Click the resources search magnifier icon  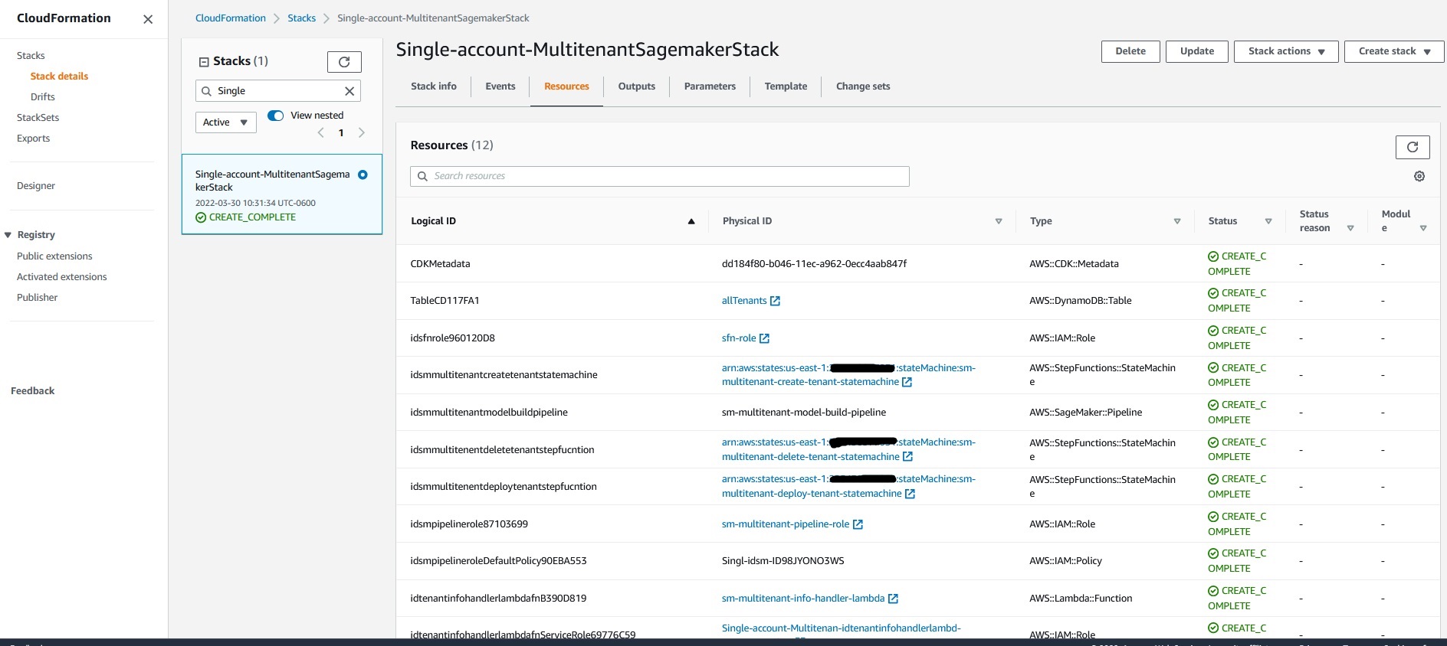[422, 176]
